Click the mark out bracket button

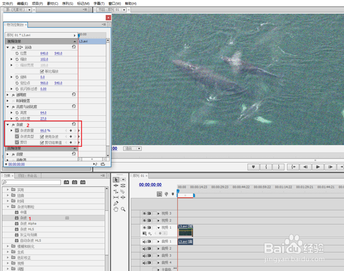(x=278, y=167)
